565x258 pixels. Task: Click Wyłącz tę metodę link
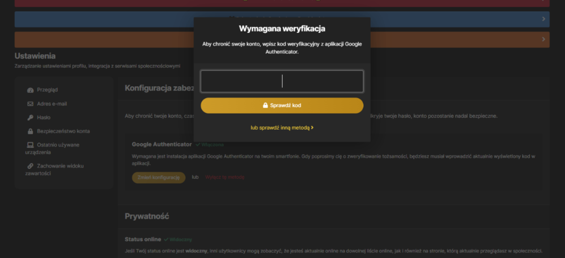coord(225,177)
